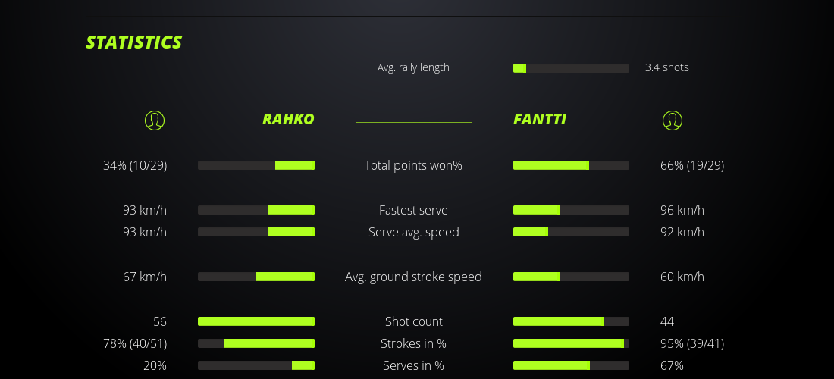Click Rahko's player profile icon
The image size is (834, 379).
154,120
